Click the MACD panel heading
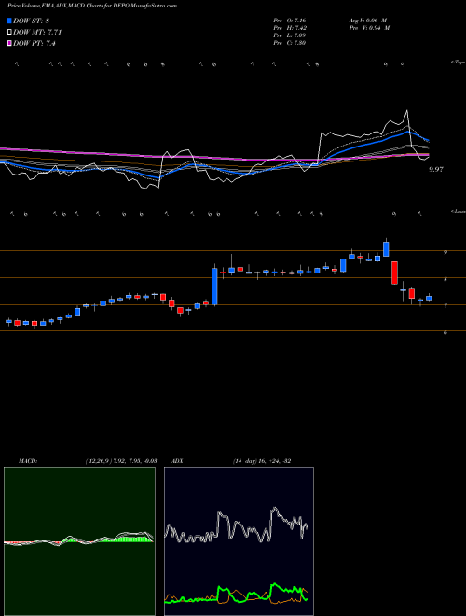 [x=27, y=461]
